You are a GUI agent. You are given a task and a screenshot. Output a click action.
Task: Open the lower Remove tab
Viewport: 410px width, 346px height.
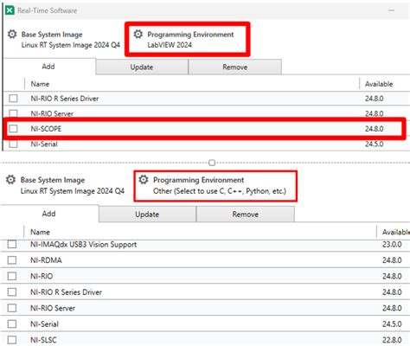pyautogui.click(x=245, y=215)
